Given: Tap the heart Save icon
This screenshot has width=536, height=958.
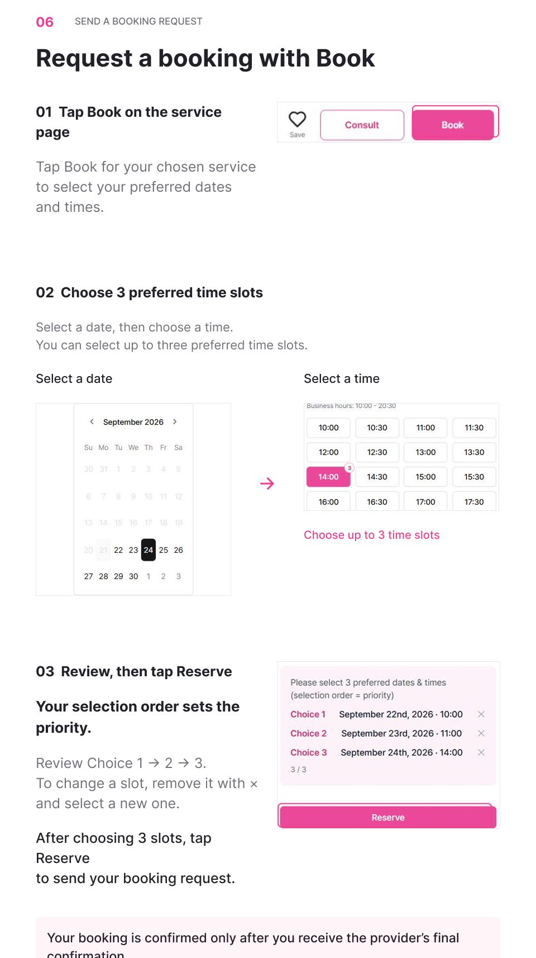Looking at the screenshot, I should coord(297,119).
